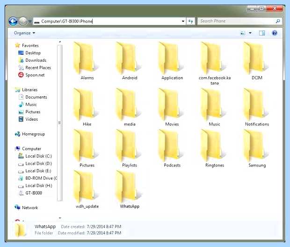Show the preview pane icon

(262, 33)
